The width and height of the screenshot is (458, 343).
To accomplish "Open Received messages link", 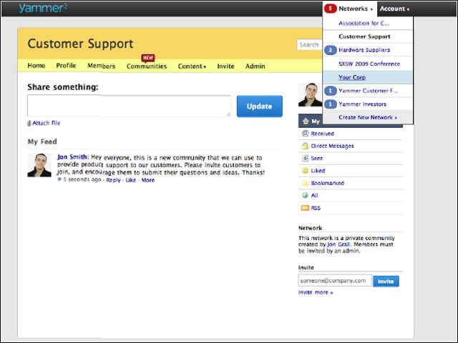I will pyautogui.click(x=323, y=134).
